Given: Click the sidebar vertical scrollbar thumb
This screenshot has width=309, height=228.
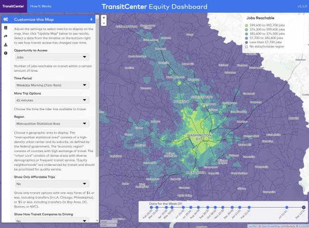Looking at the screenshot, I should click(97, 87).
